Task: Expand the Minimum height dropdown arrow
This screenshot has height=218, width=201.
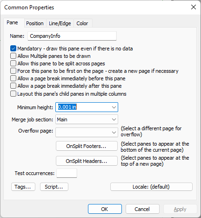Action: click(x=114, y=107)
